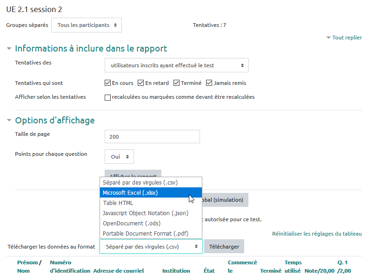Click the 'Taille de page' input field

(x=152, y=137)
